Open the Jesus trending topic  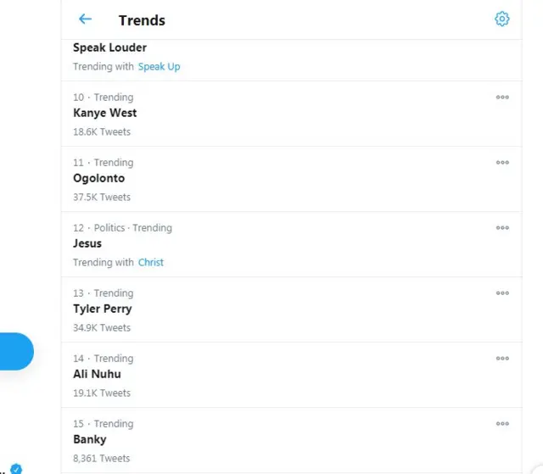coord(87,243)
